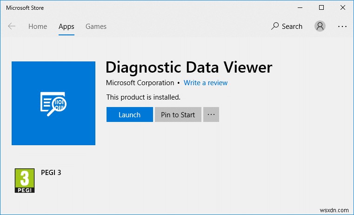
Task: Switch to the Apps tab
Action: pos(67,27)
